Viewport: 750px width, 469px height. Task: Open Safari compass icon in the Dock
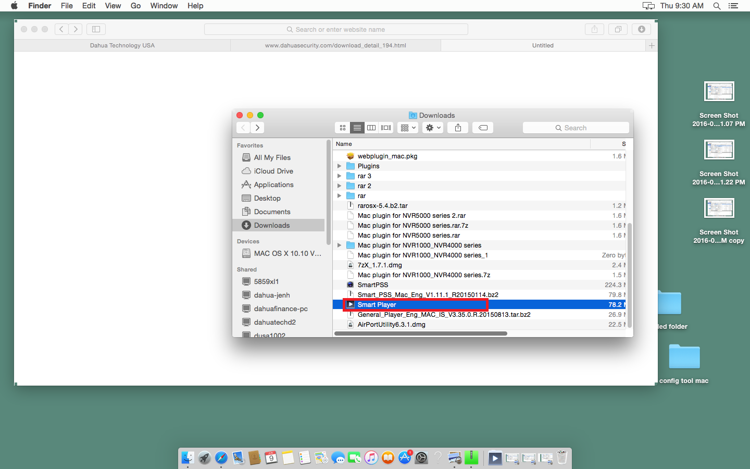[221, 458]
